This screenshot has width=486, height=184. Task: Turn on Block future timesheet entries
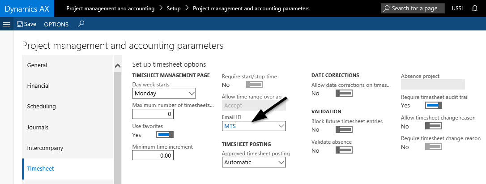pyautogui.click(x=344, y=129)
